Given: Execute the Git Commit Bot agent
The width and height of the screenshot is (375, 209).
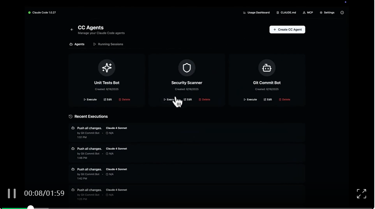Looking at the screenshot, I should pyautogui.click(x=250, y=100).
